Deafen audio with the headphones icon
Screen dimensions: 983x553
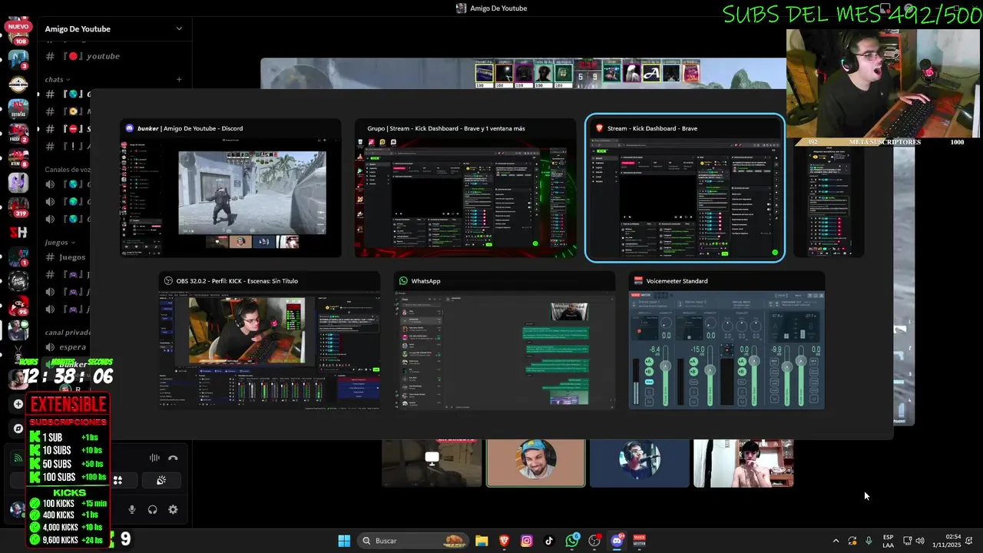click(x=152, y=509)
